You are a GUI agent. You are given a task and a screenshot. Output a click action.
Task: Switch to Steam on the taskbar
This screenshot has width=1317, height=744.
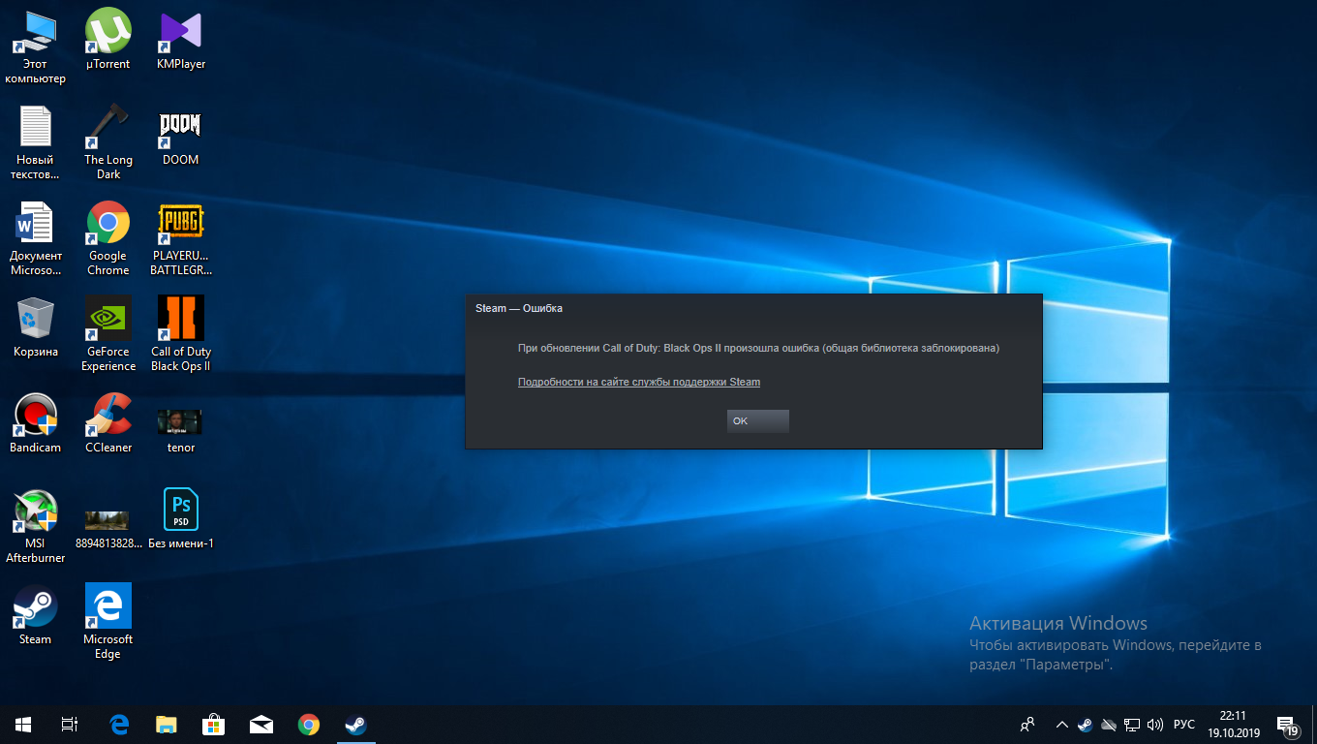356,725
